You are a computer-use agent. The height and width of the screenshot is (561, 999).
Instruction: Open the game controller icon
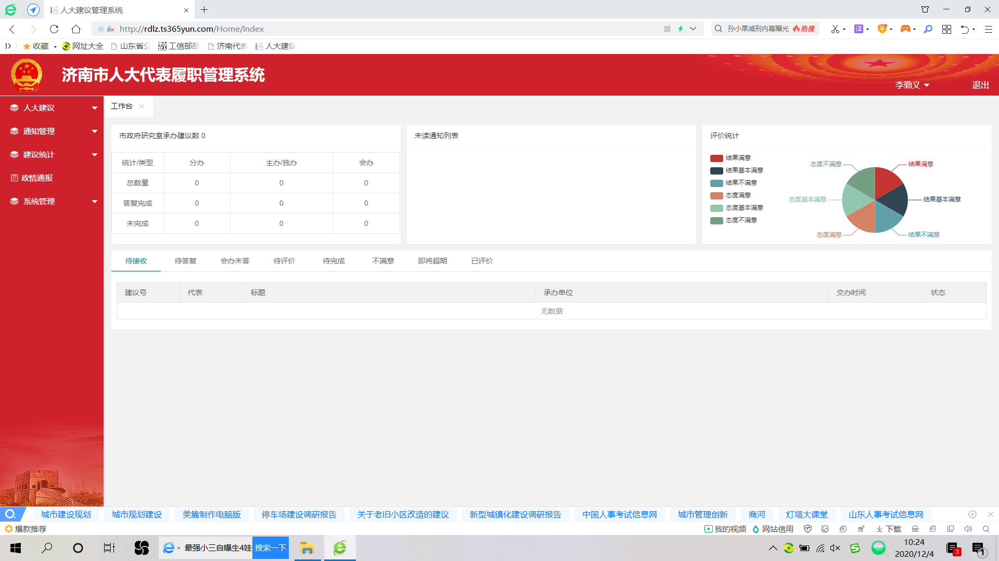pos(905,29)
